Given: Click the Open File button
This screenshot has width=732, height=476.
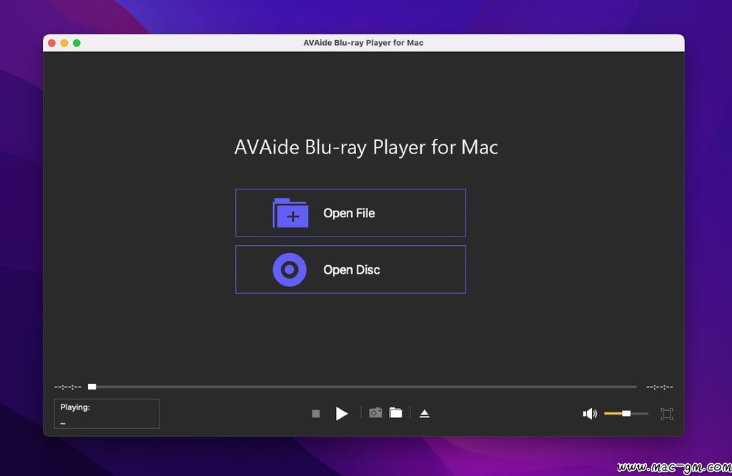Looking at the screenshot, I should [x=350, y=213].
